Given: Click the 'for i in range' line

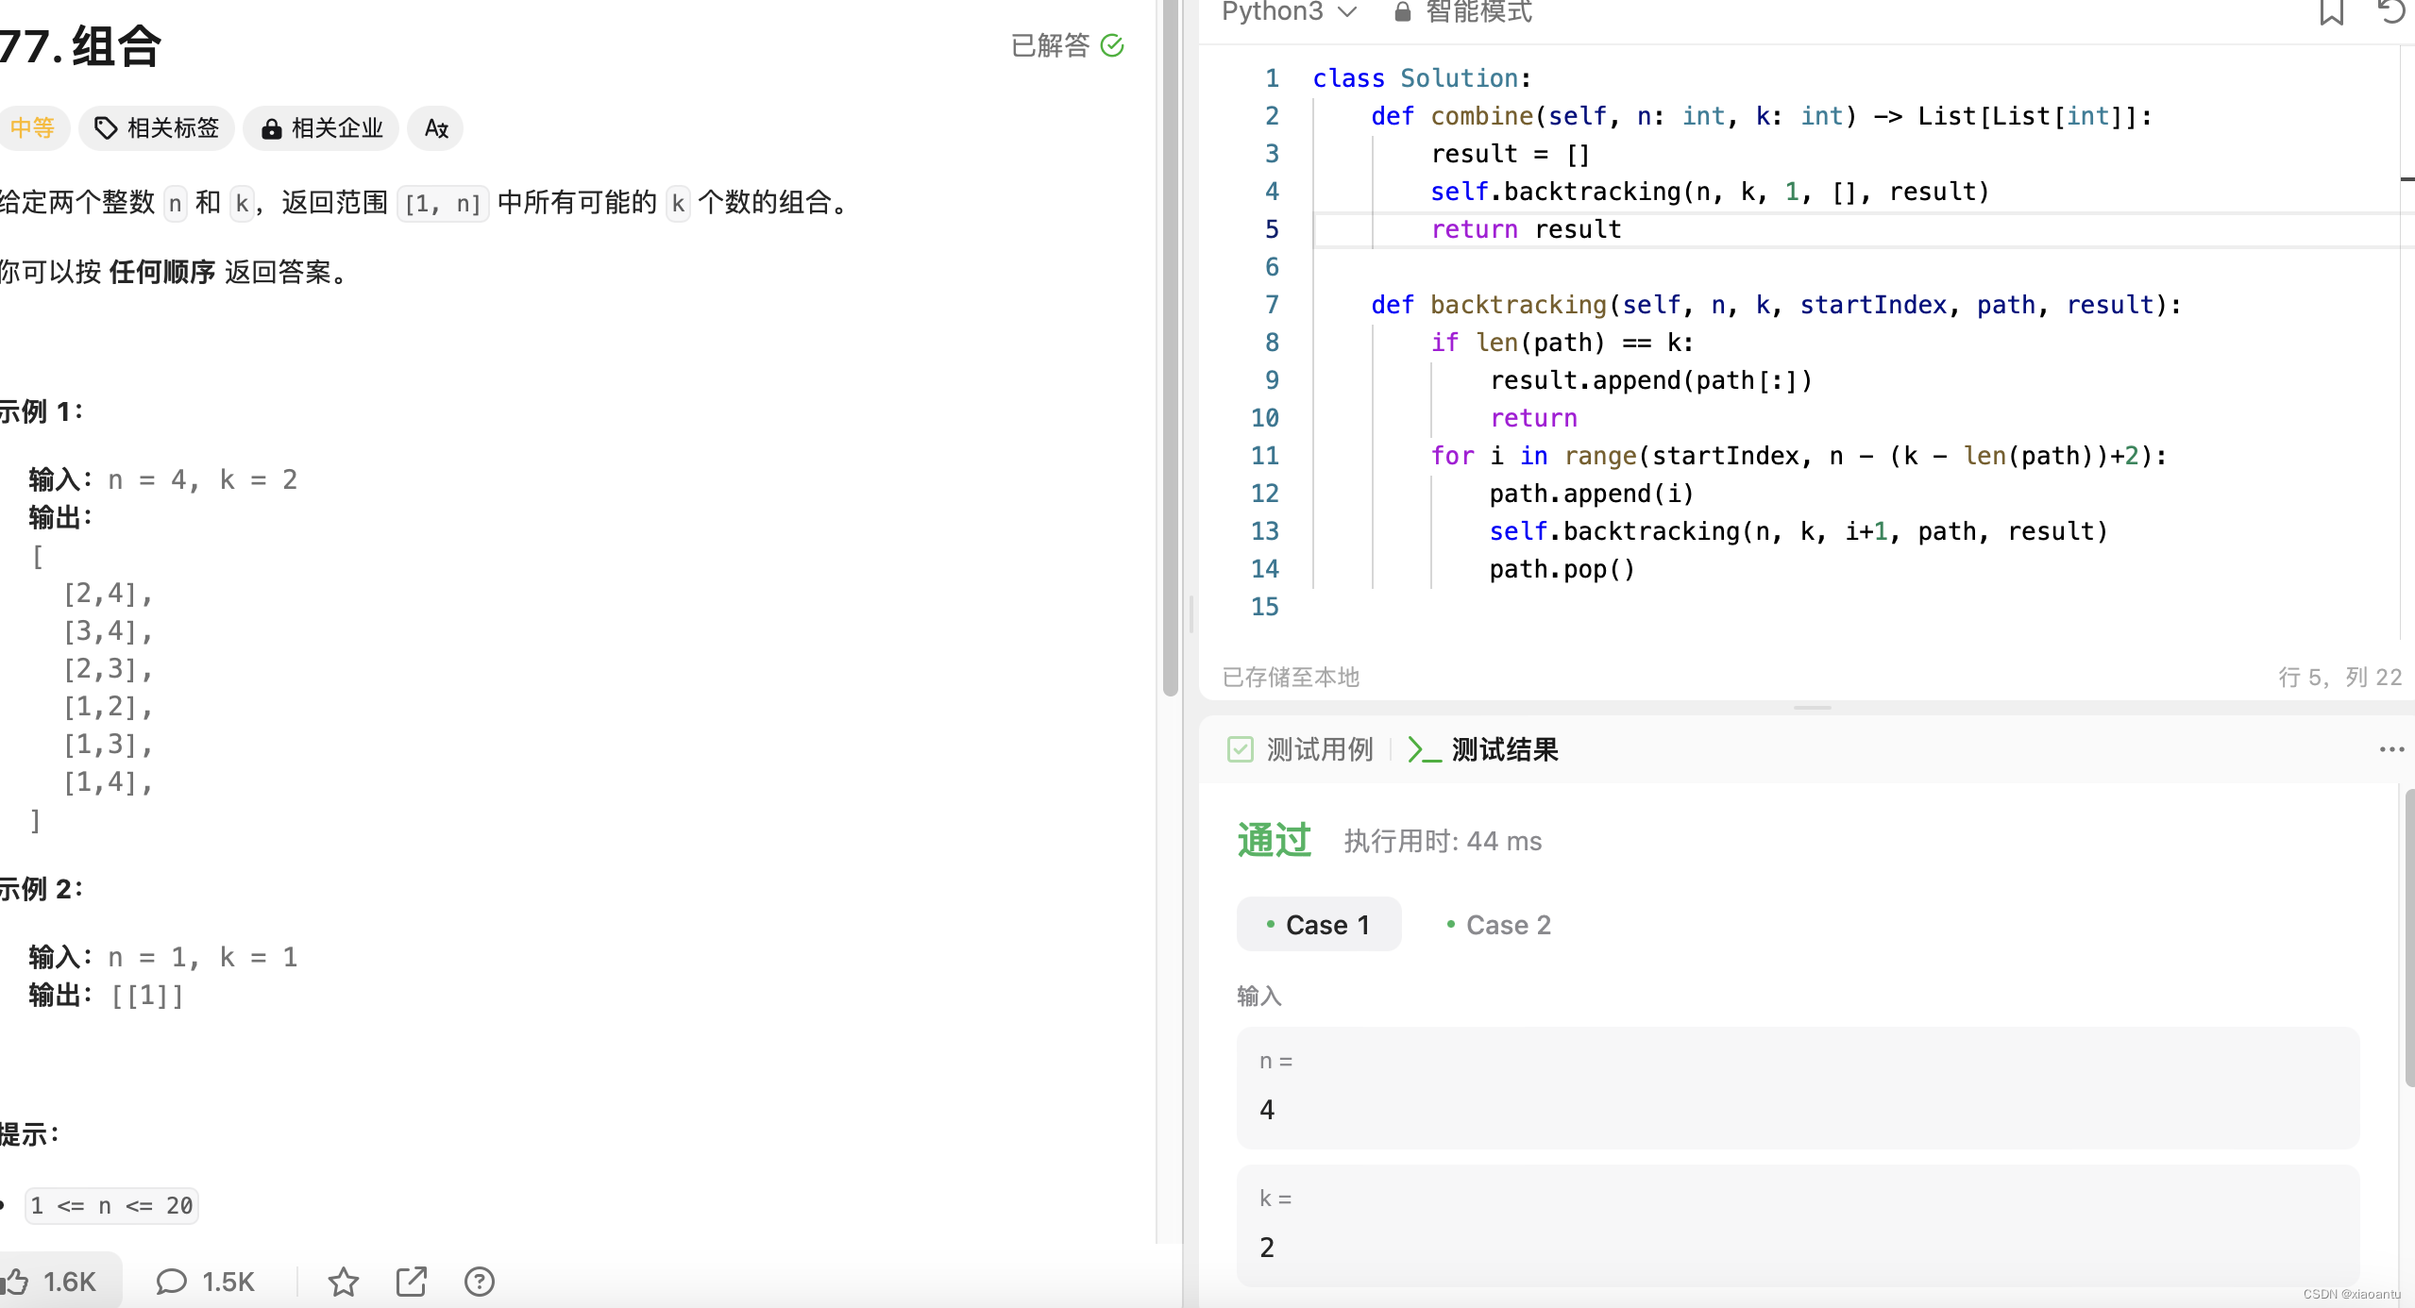Looking at the screenshot, I should click(1799, 456).
